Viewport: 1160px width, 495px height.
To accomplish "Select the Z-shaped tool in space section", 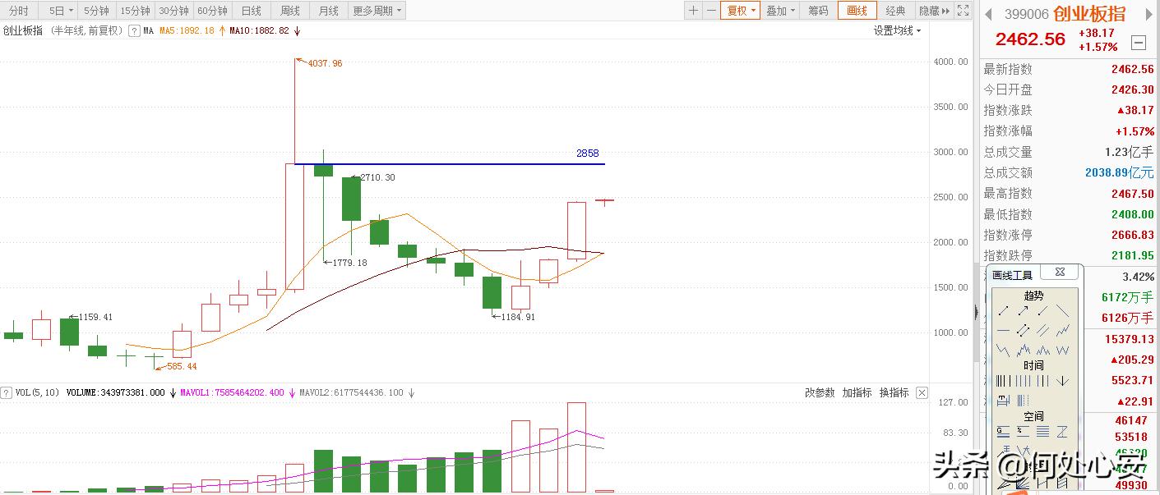I will (1063, 431).
